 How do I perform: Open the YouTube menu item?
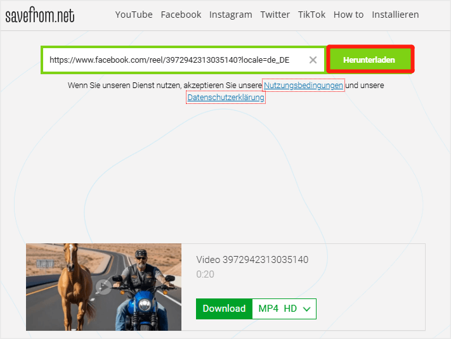point(134,15)
